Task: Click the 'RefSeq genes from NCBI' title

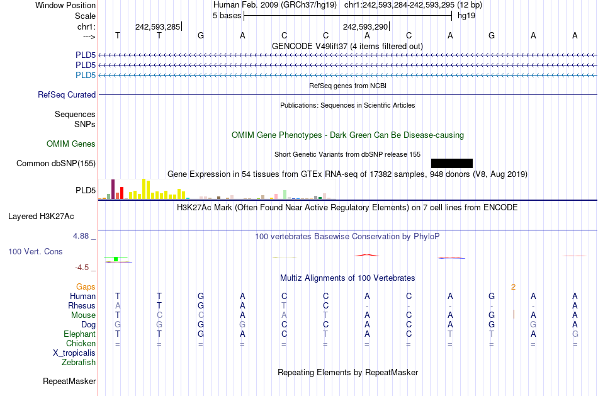Action: click(347, 86)
